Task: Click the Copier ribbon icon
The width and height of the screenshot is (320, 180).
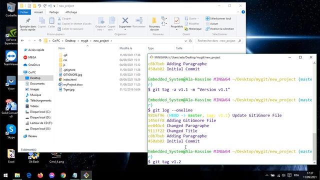Action: click(x=42, y=22)
